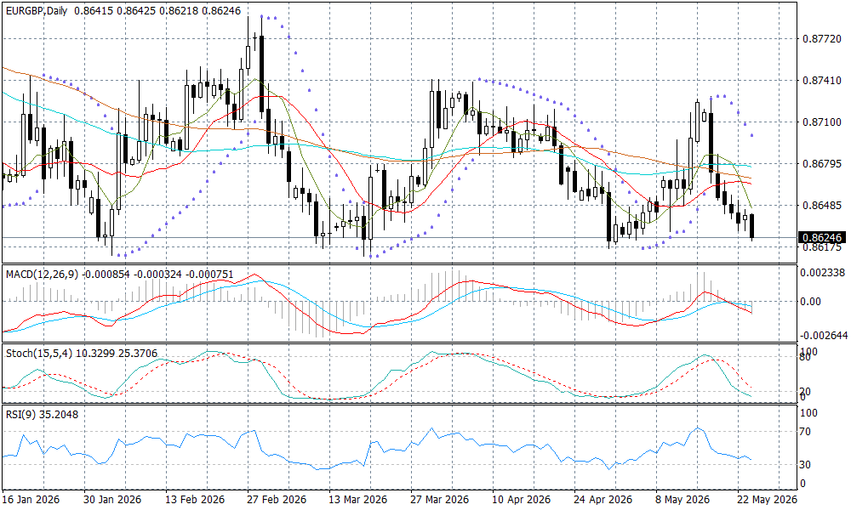Select the MACD(12,26,9) indicator label
851x510 pixels.
(43, 275)
